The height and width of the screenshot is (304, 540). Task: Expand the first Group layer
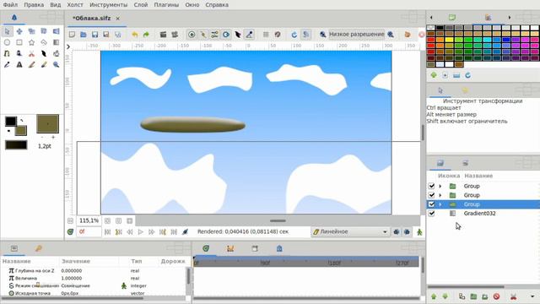pyautogui.click(x=440, y=186)
